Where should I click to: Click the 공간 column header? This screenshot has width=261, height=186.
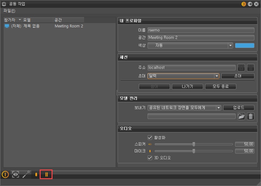(68, 20)
